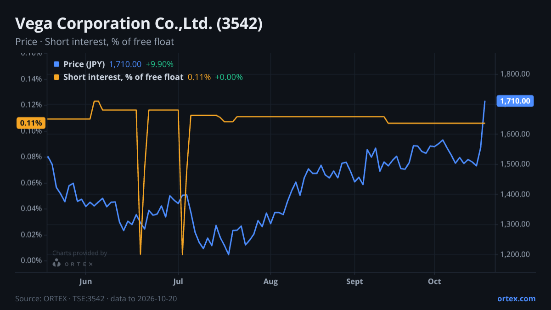Screen dimensions: 551x310
Task: Click the Oct label on time axis
Action: [x=434, y=281]
